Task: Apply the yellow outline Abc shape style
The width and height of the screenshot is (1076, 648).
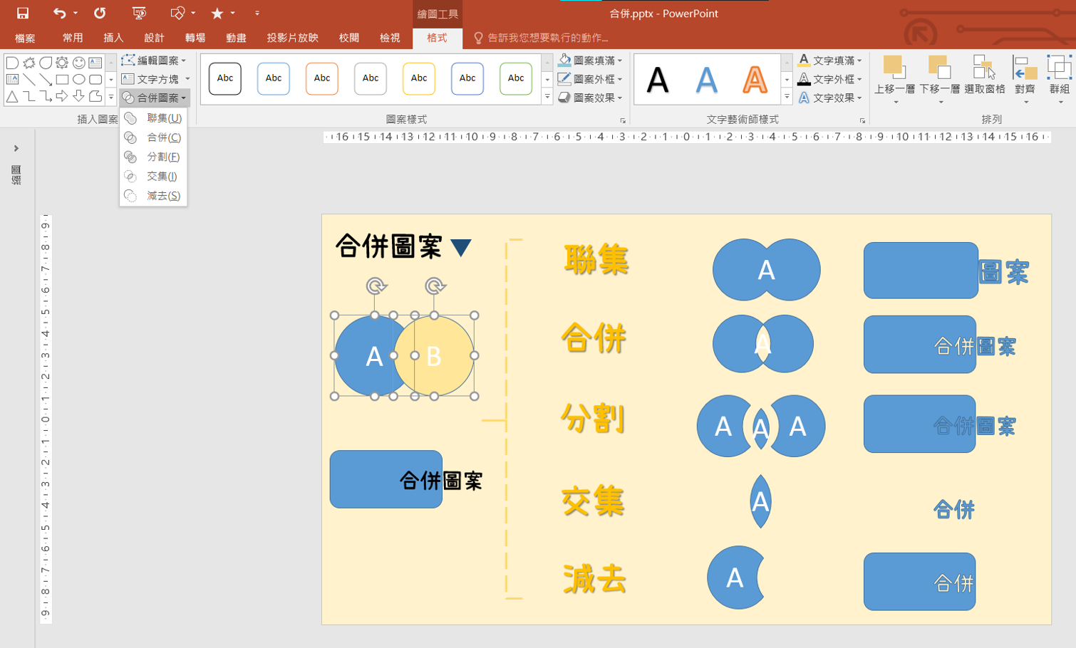Action: (419, 78)
